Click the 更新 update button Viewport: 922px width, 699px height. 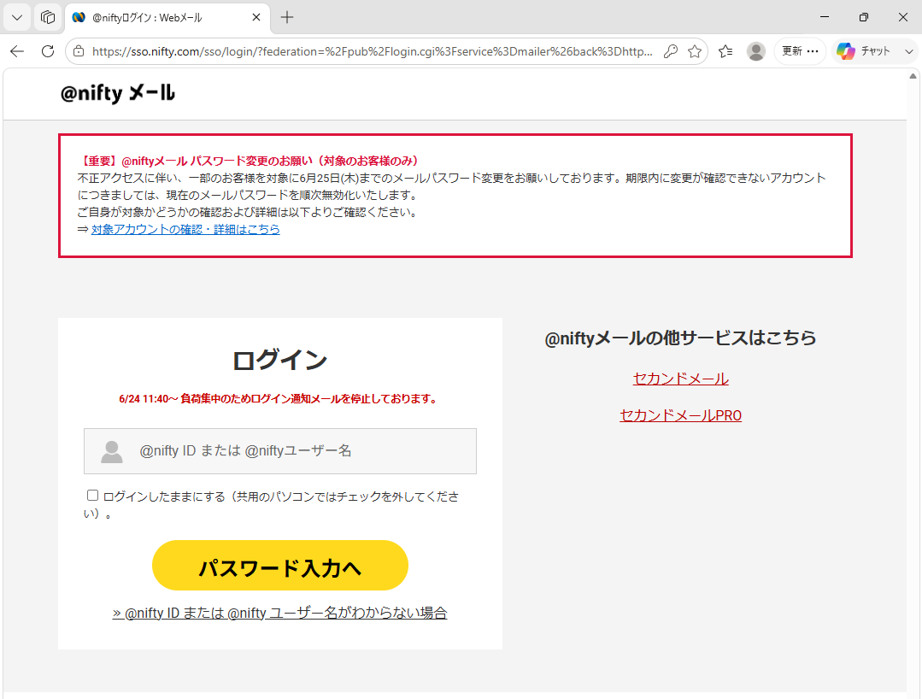[x=800, y=51]
